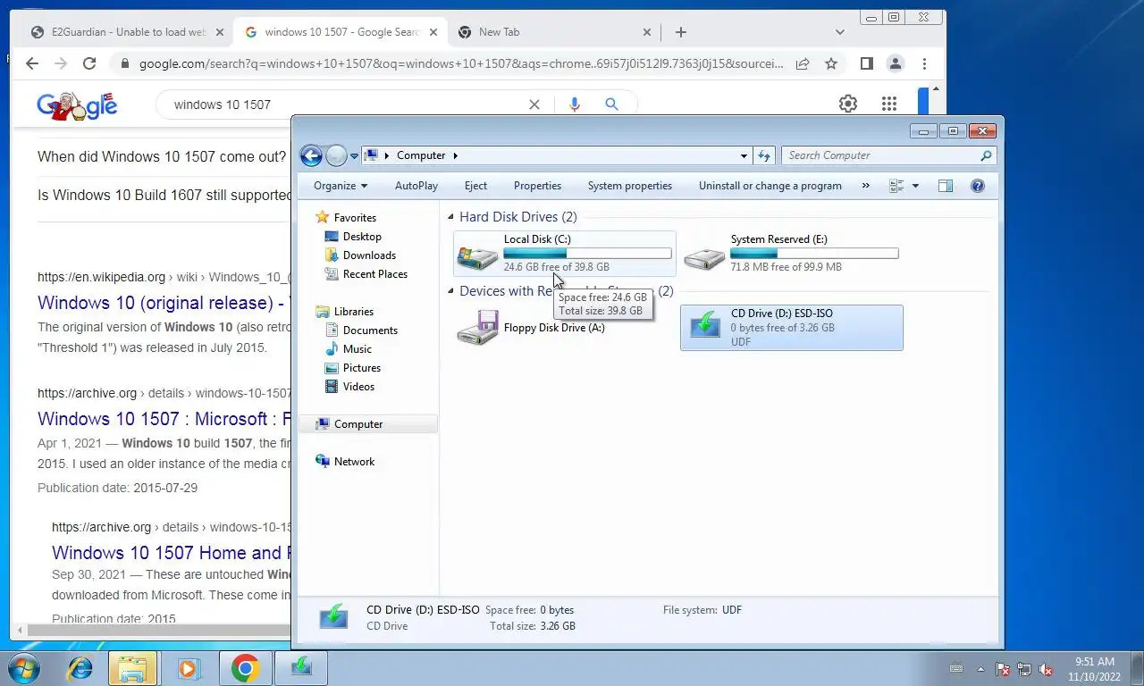Select Favorites in the navigation pane

355,218
